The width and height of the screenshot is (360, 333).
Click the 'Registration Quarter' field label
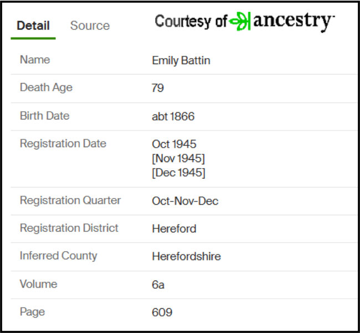tap(70, 200)
